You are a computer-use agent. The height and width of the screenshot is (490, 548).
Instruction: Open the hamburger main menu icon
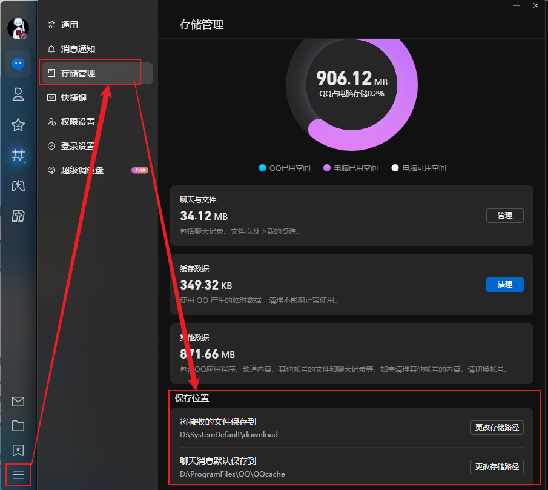tap(18, 475)
